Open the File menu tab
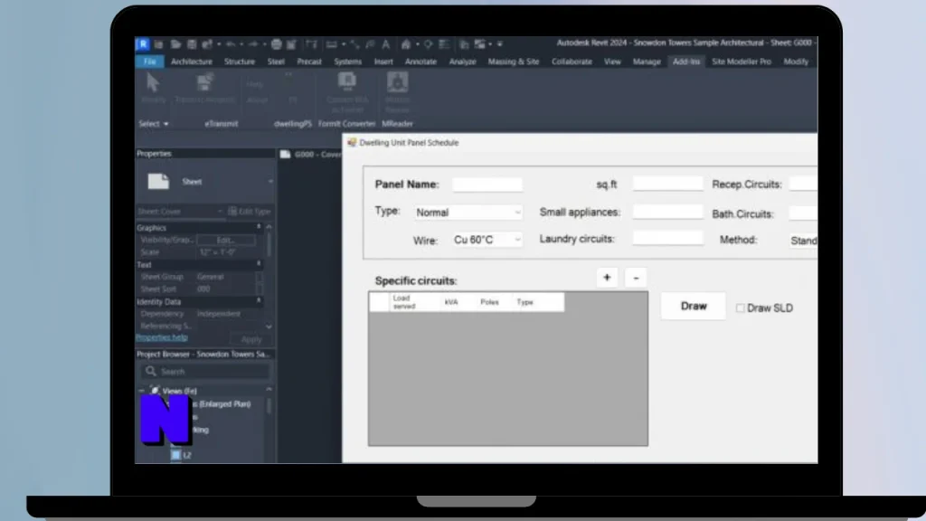The width and height of the screenshot is (926, 521). [150, 62]
